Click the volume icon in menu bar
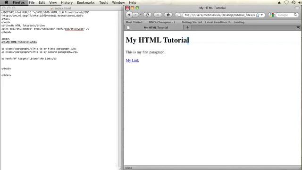 [x=300, y=2]
